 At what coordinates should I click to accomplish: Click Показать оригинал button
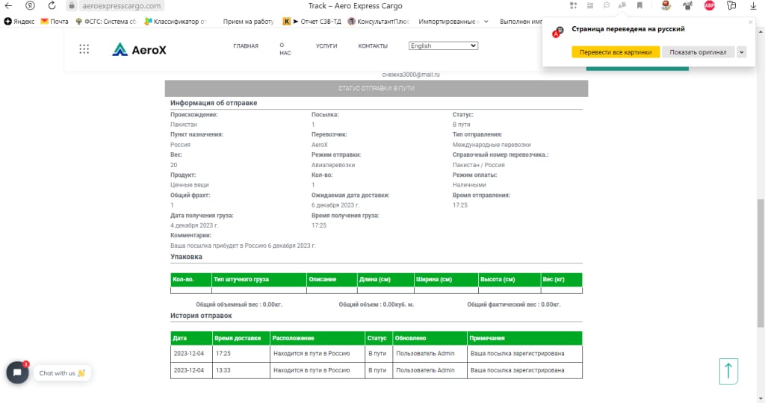[x=698, y=52]
